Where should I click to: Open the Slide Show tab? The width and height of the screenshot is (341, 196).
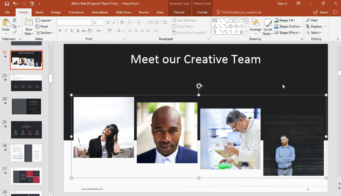coord(123,12)
